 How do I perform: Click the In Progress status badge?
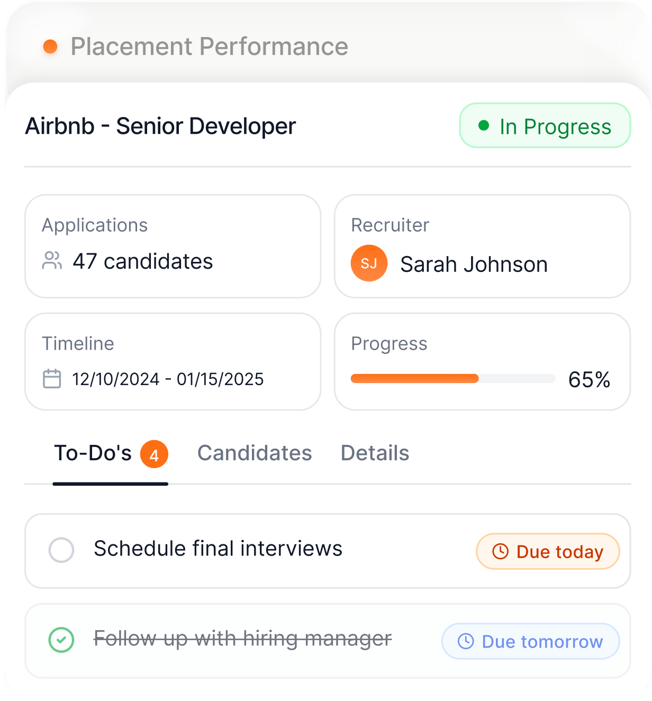click(545, 125)
